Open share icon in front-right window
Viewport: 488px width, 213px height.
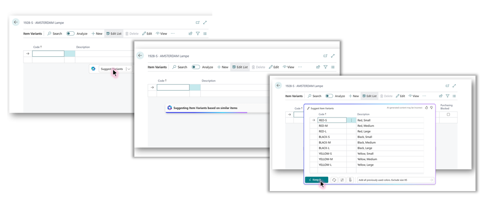point(441,96)
